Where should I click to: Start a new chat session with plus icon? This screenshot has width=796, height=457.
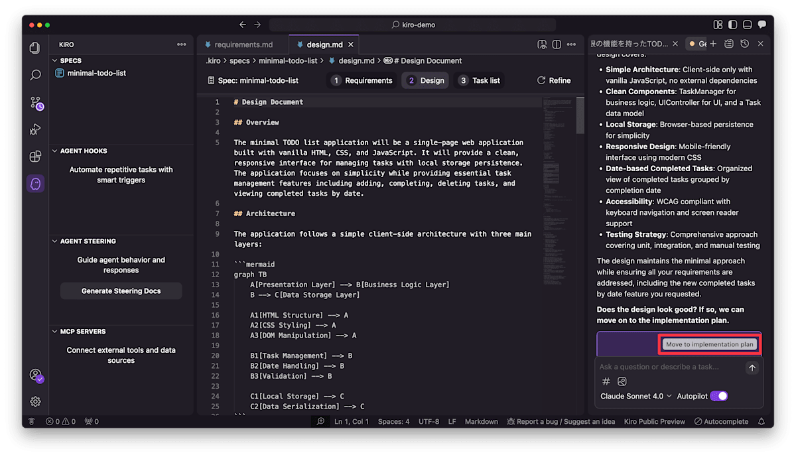pyautogui.click(x=713, y=44)
